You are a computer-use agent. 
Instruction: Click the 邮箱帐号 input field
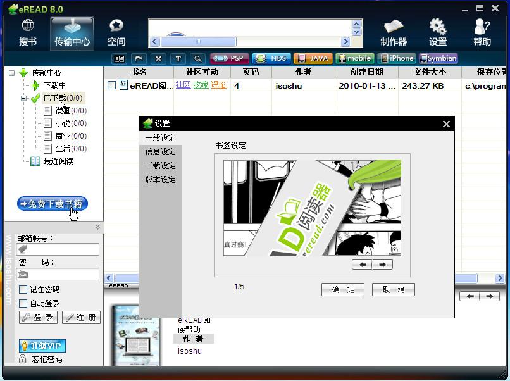[58, 249]
